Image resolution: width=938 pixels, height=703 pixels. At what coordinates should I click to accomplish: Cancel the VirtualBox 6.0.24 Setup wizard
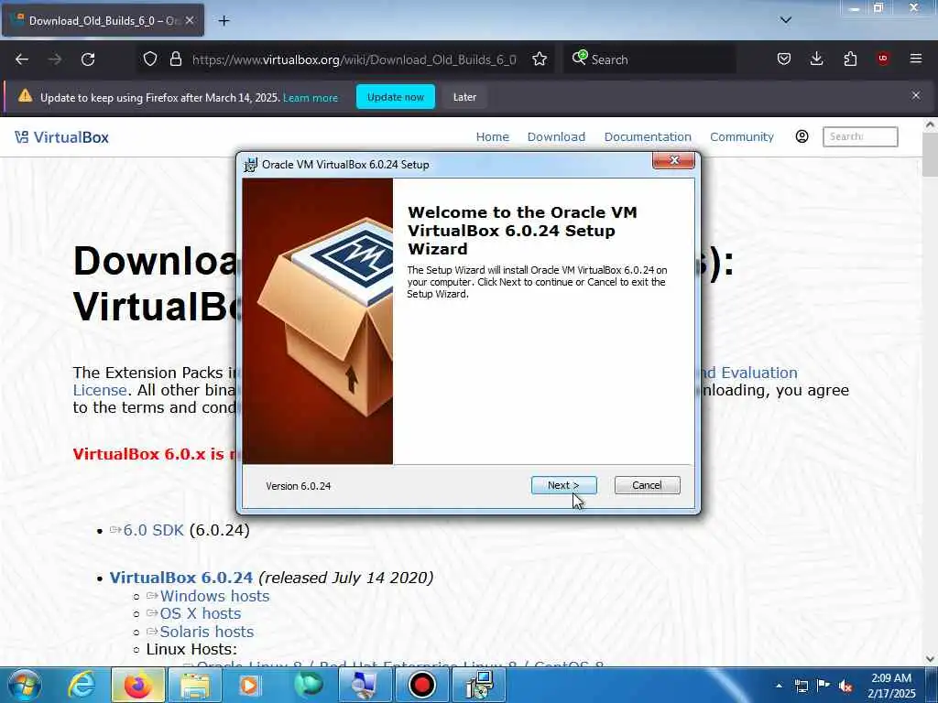tap(647, 485)
